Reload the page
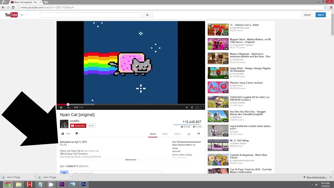 click(x=13, y=8)
